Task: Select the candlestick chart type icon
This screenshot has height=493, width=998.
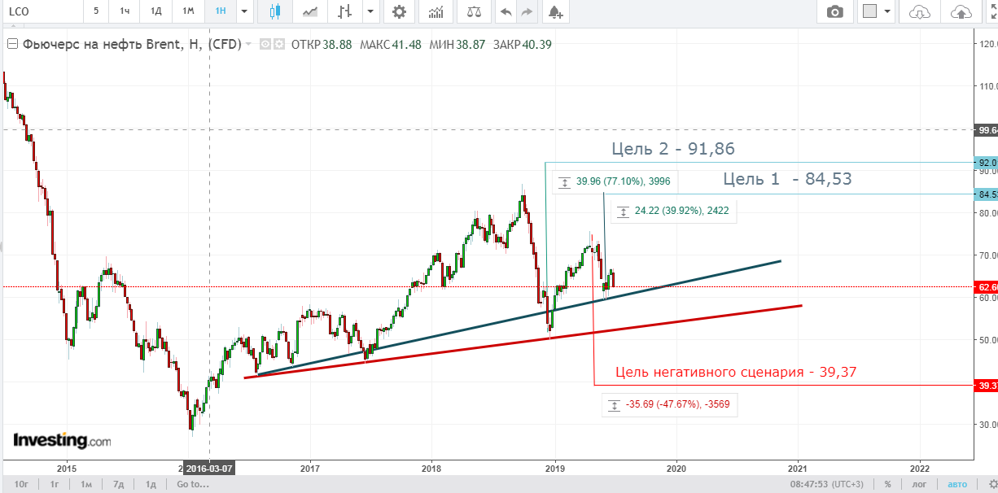Action: (274, 11)
